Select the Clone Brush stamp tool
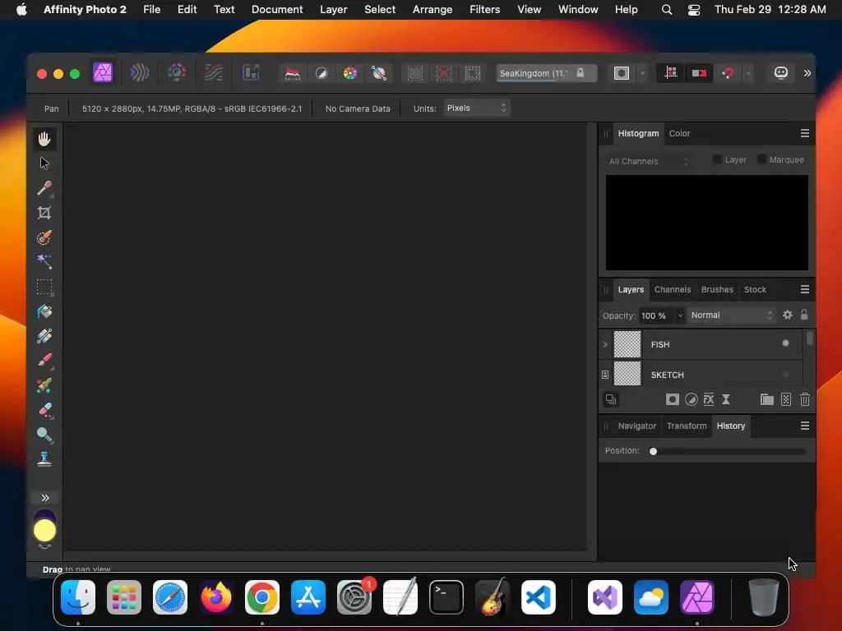Image resolution: width=842 pixels, height=631 pixels. coord(44,459)
